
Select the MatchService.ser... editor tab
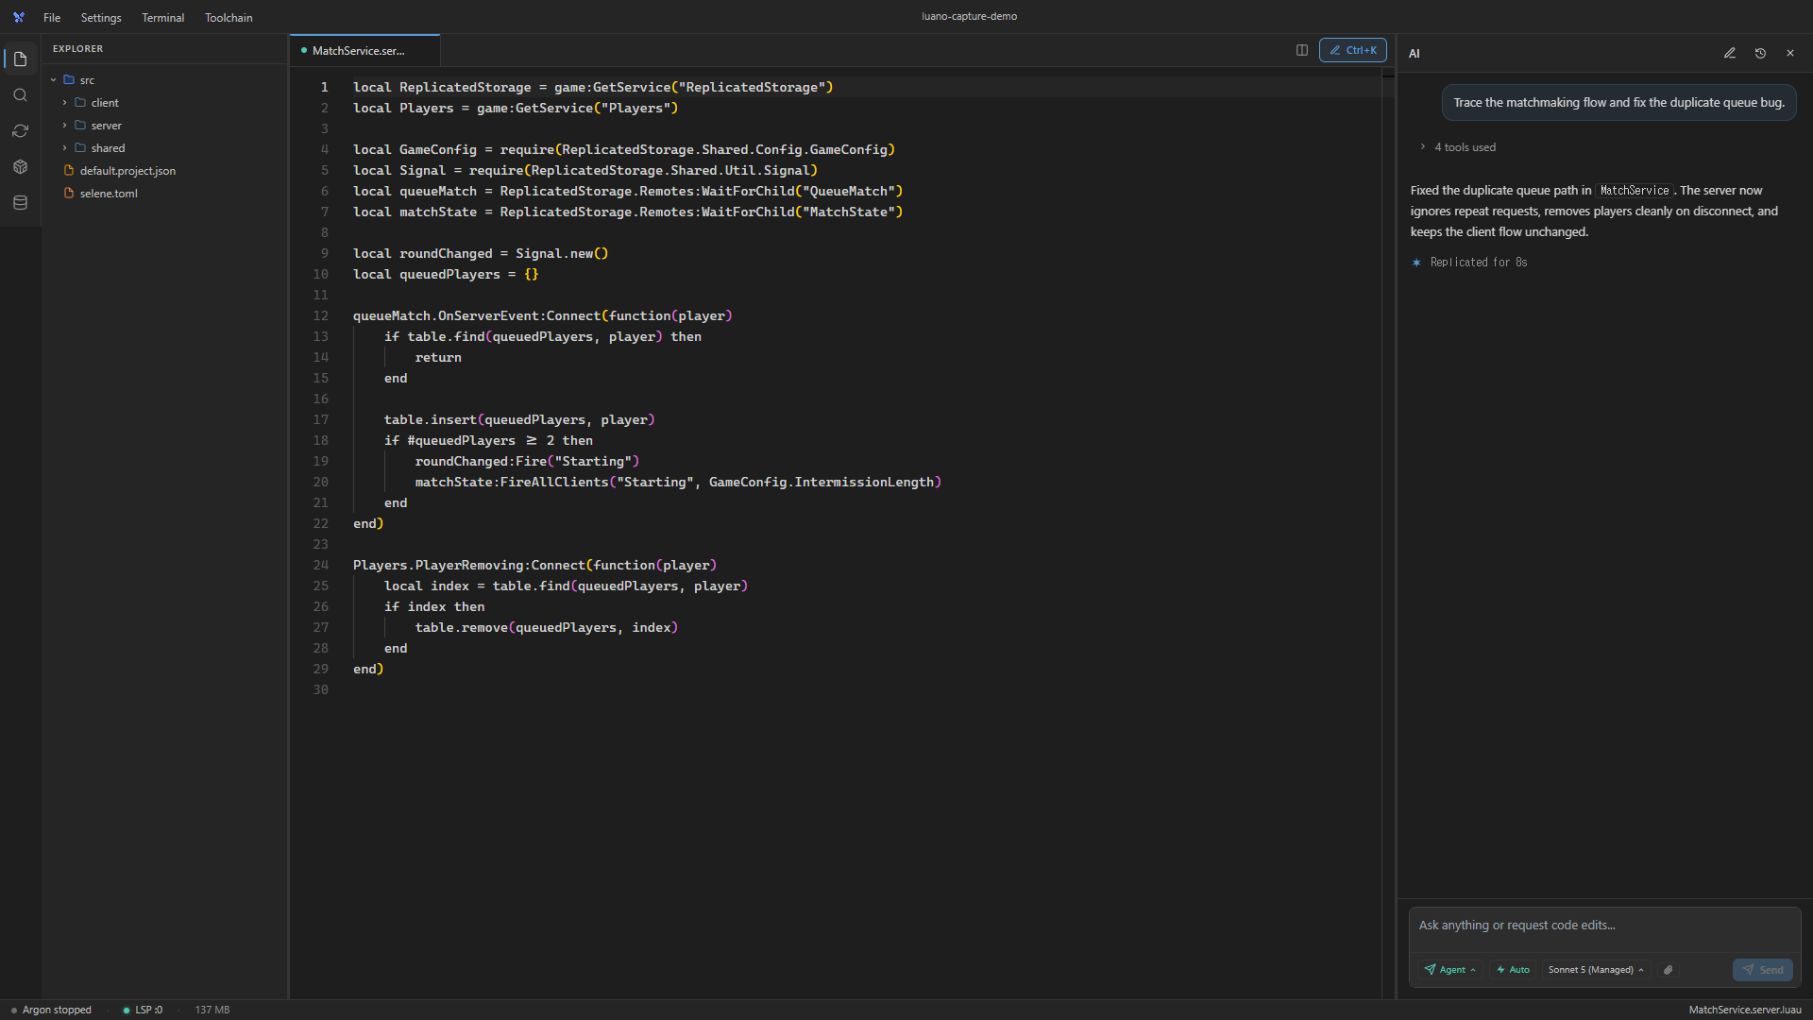[x=364, y=51]
